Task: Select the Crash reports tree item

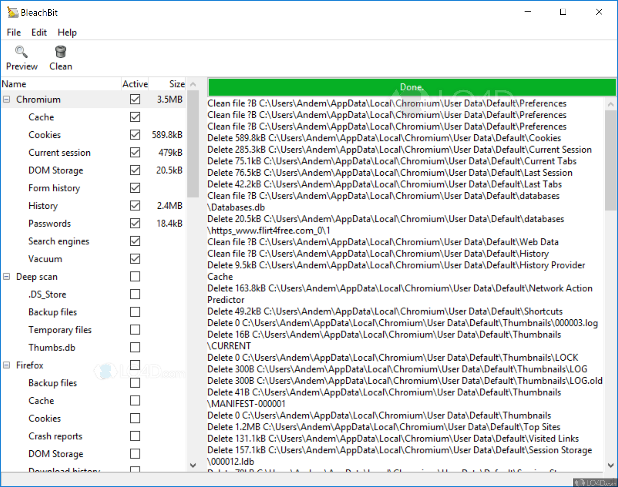Action: coord(55,436)
